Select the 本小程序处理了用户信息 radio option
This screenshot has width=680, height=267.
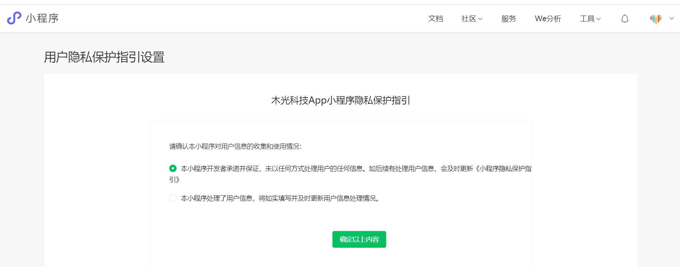click(173, 198)
